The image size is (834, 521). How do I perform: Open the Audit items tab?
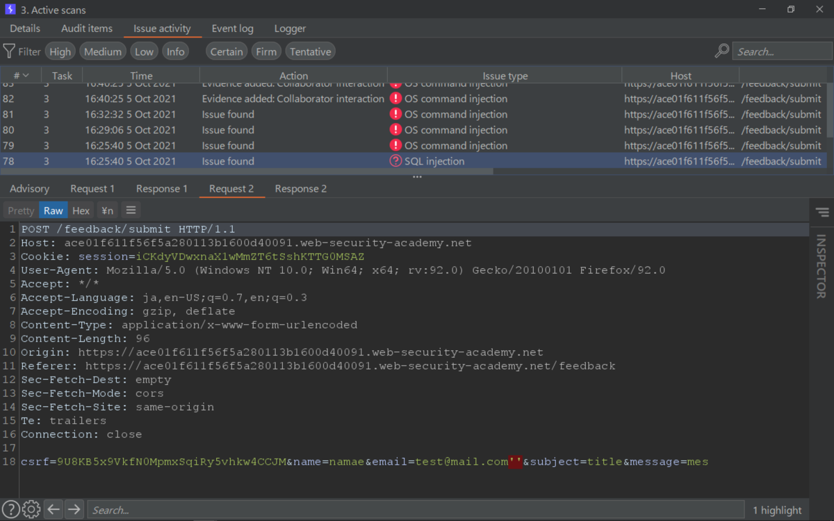coord(87,28)
